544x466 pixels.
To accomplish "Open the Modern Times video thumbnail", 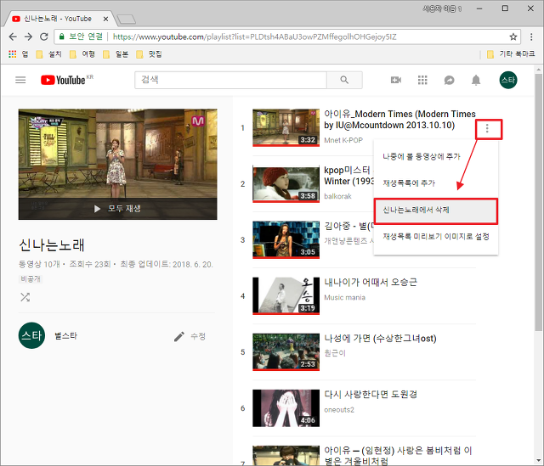I will [x=286, y=128].
